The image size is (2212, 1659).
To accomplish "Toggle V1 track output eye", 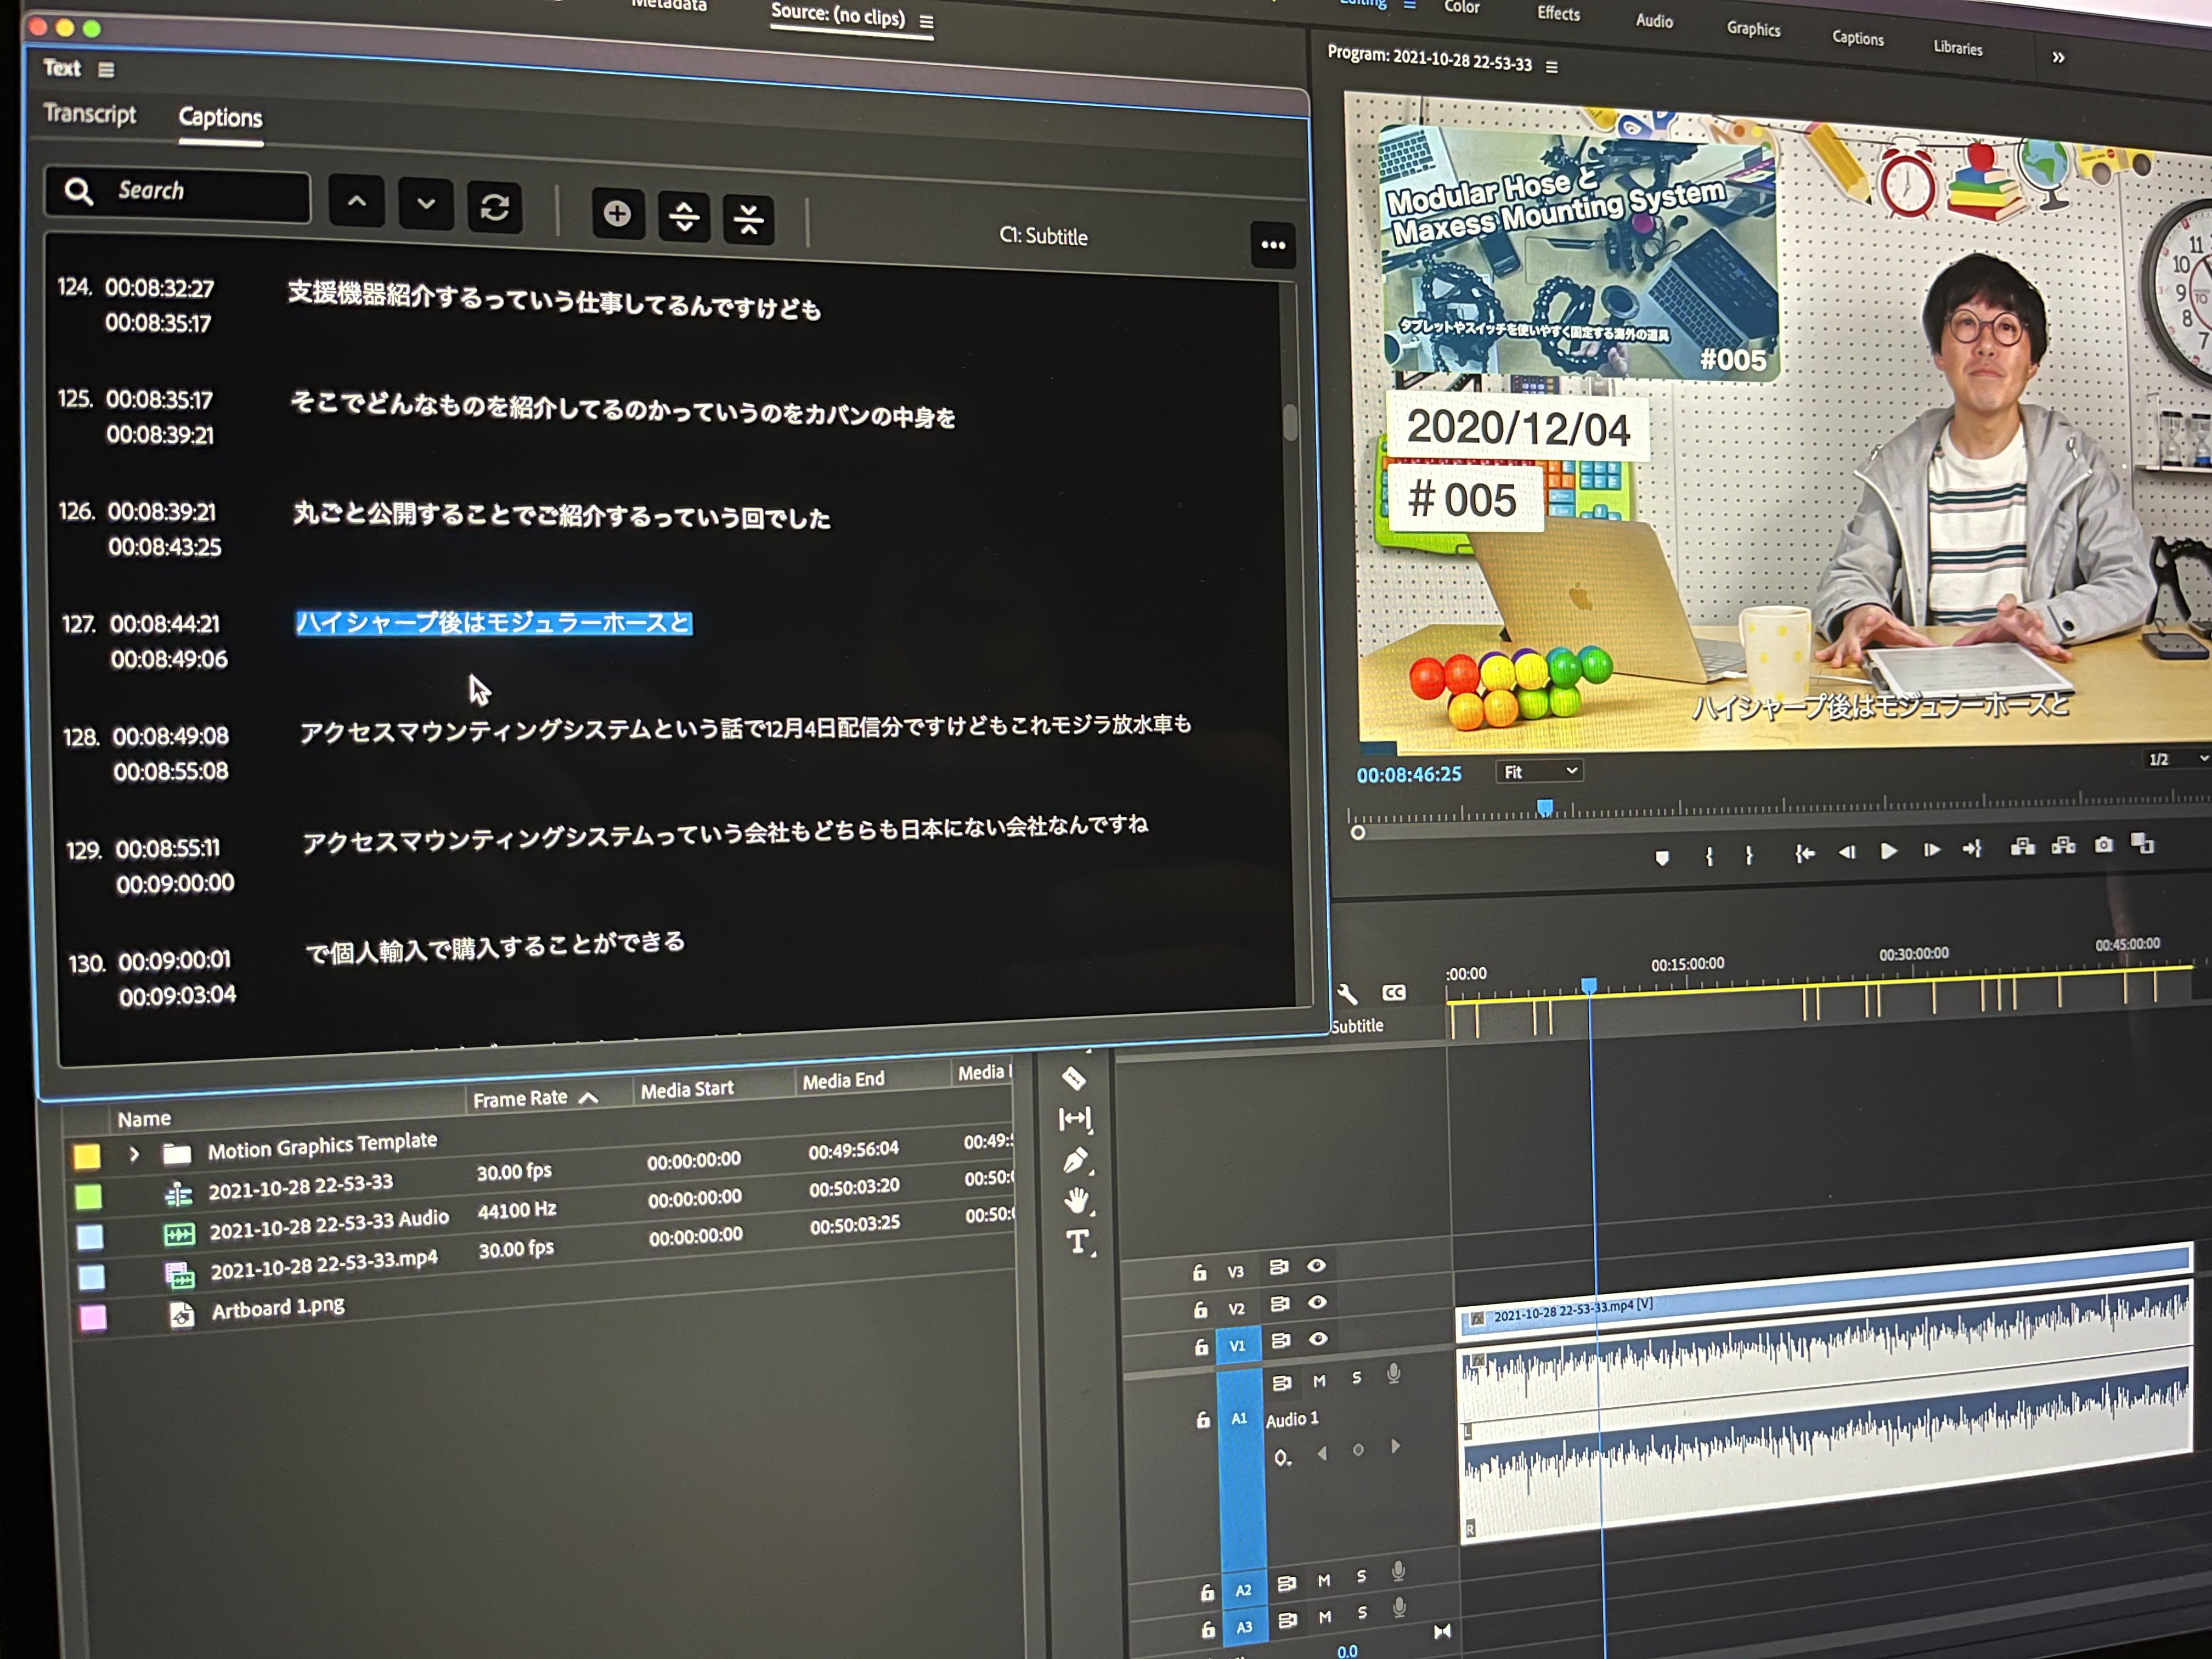I will point(1319,1338).
